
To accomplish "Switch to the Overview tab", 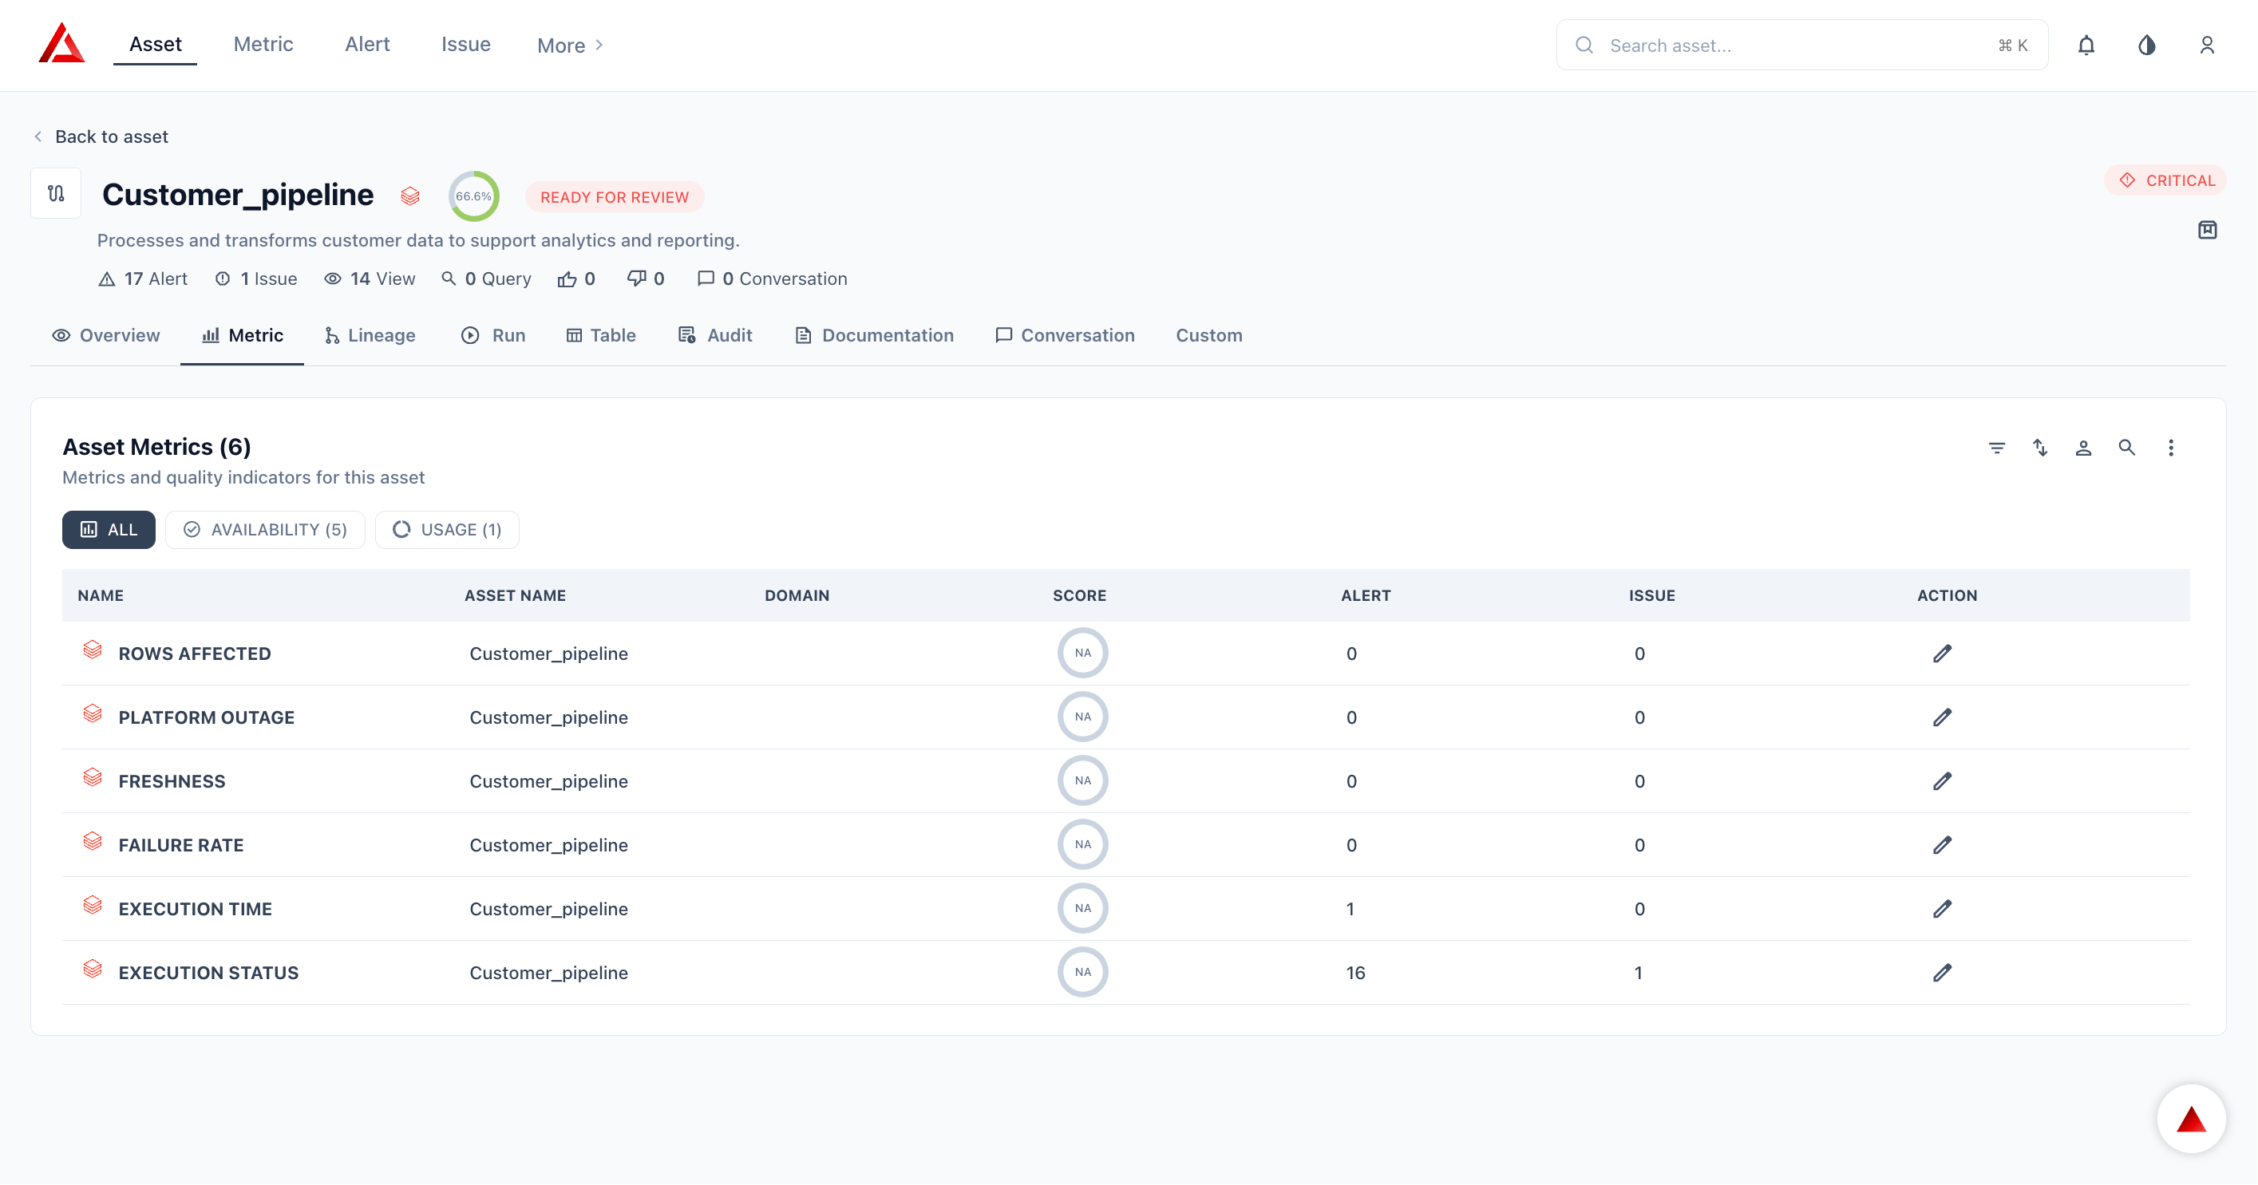I will (106, 336).
